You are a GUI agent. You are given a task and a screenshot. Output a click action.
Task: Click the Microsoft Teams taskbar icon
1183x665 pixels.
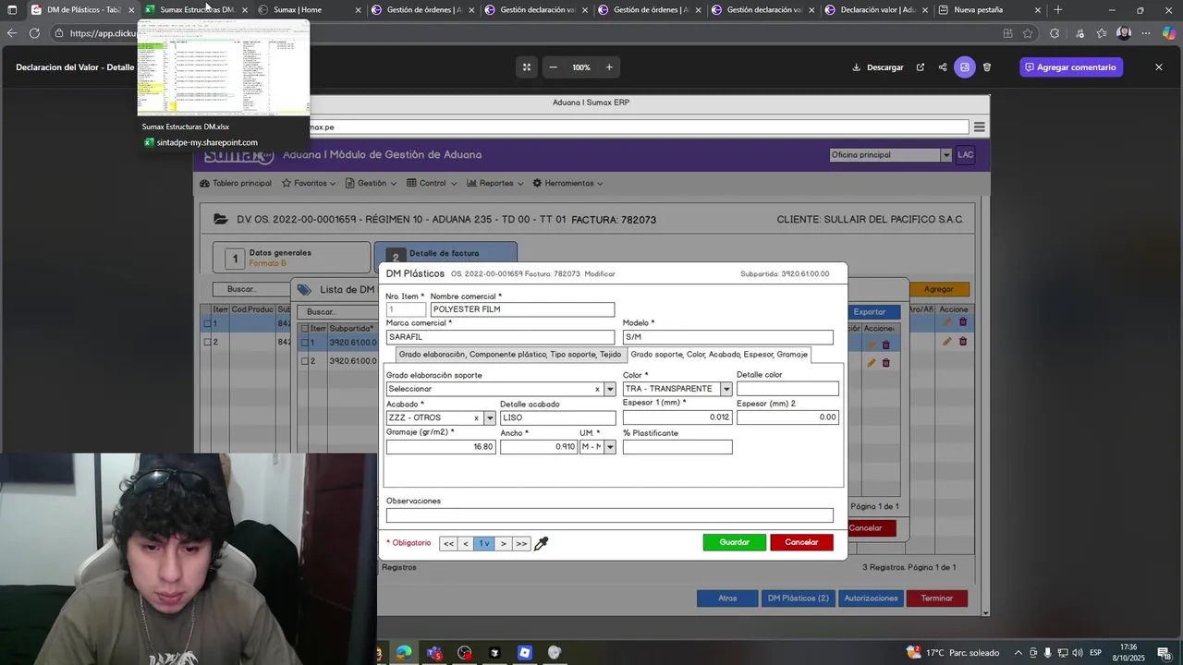click(x=434, y=653)
